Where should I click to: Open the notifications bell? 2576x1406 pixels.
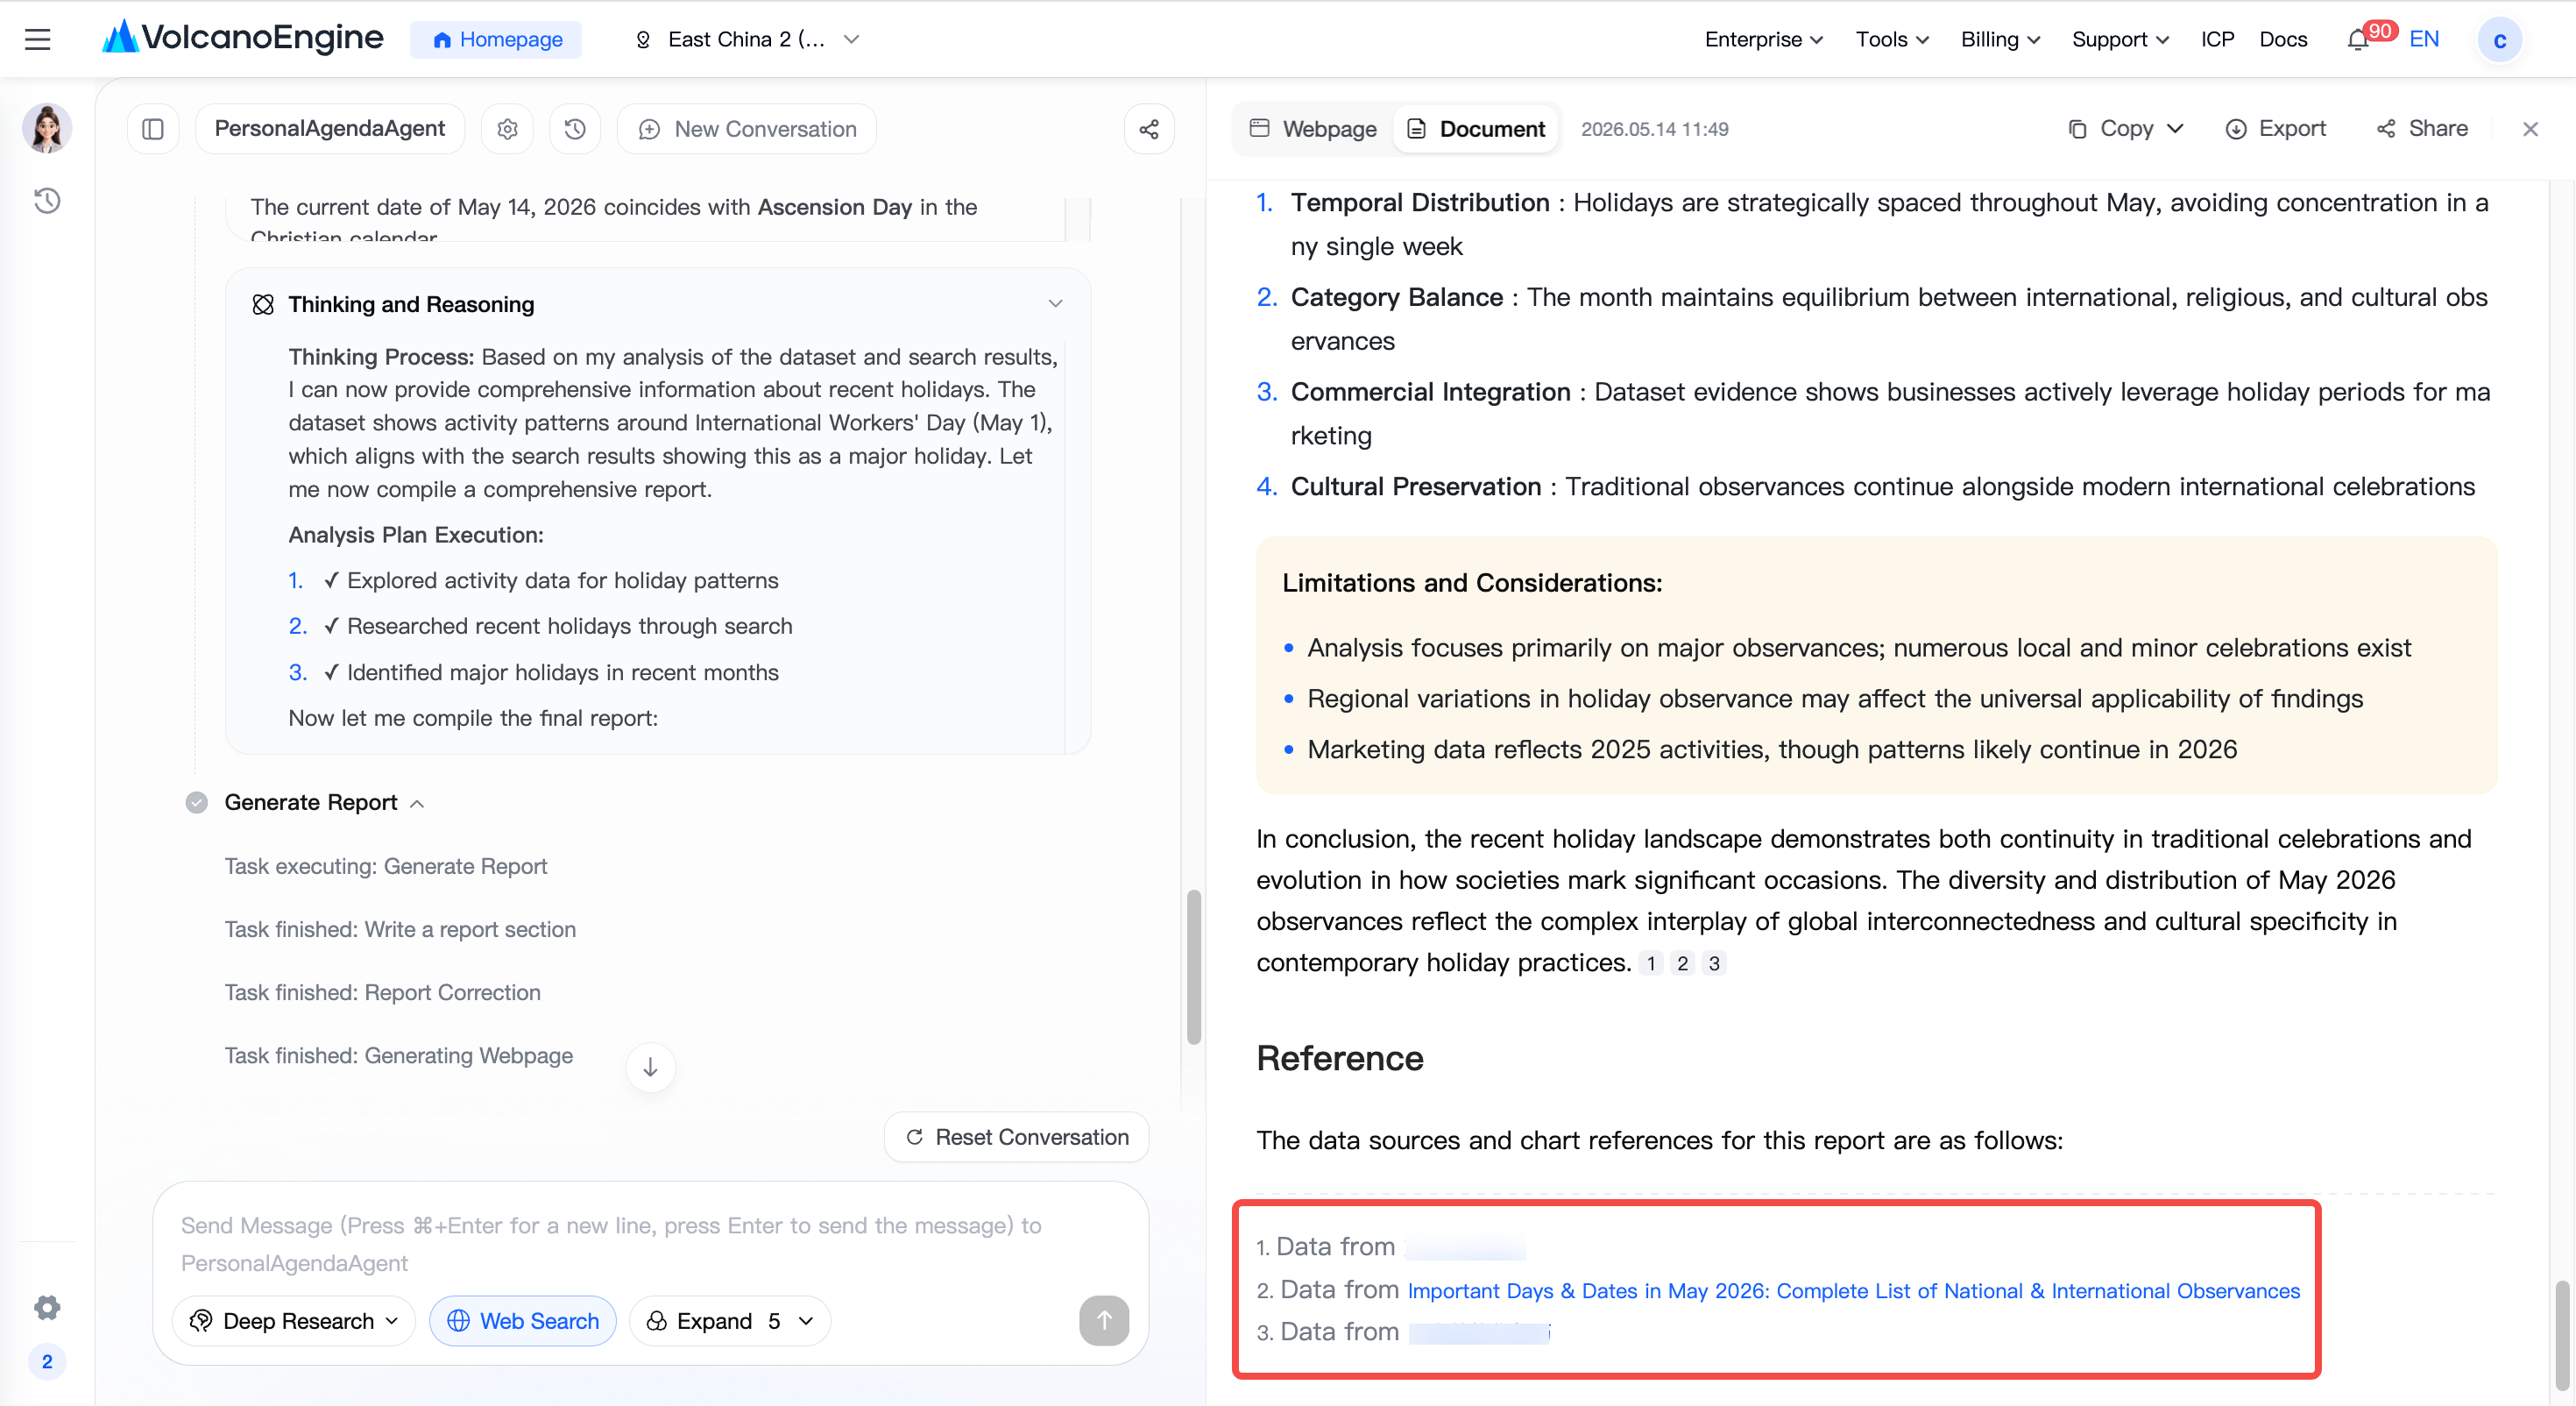[x=2358, y=40]
